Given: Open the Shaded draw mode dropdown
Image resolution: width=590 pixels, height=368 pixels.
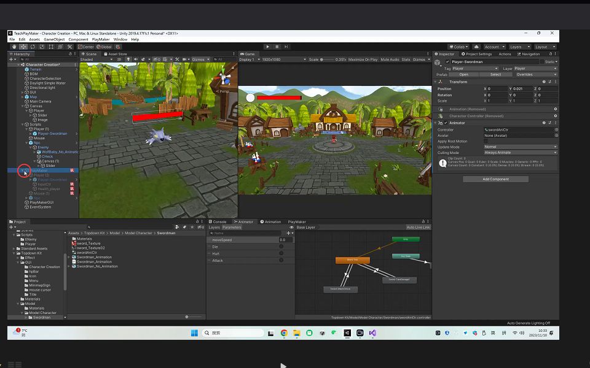Looking at the screenshot, I should point(96,59).
